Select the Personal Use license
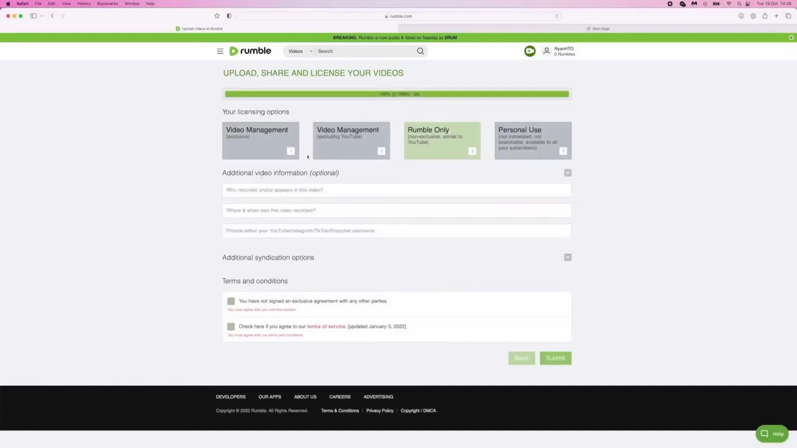Viewport: 797px width, 448px height. coord(533,141)
